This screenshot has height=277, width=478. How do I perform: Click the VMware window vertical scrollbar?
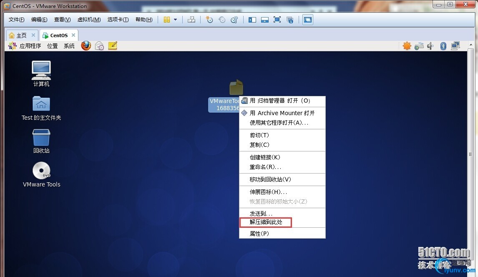[470, 154]
